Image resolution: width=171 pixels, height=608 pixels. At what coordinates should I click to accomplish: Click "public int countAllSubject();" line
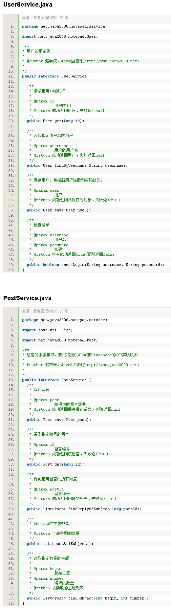coord(60,544)
